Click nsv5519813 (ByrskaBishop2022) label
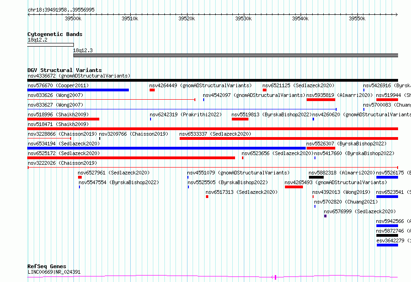 tap(272, 114)
